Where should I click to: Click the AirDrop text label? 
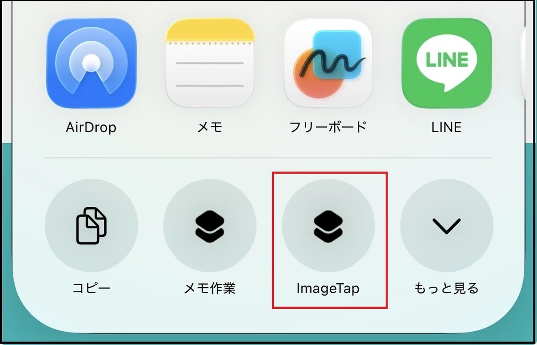(x=91, y=127)
